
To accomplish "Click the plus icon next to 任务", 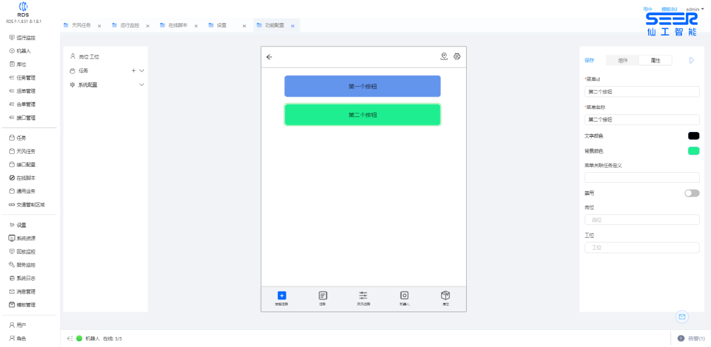I will click(134, 70).
